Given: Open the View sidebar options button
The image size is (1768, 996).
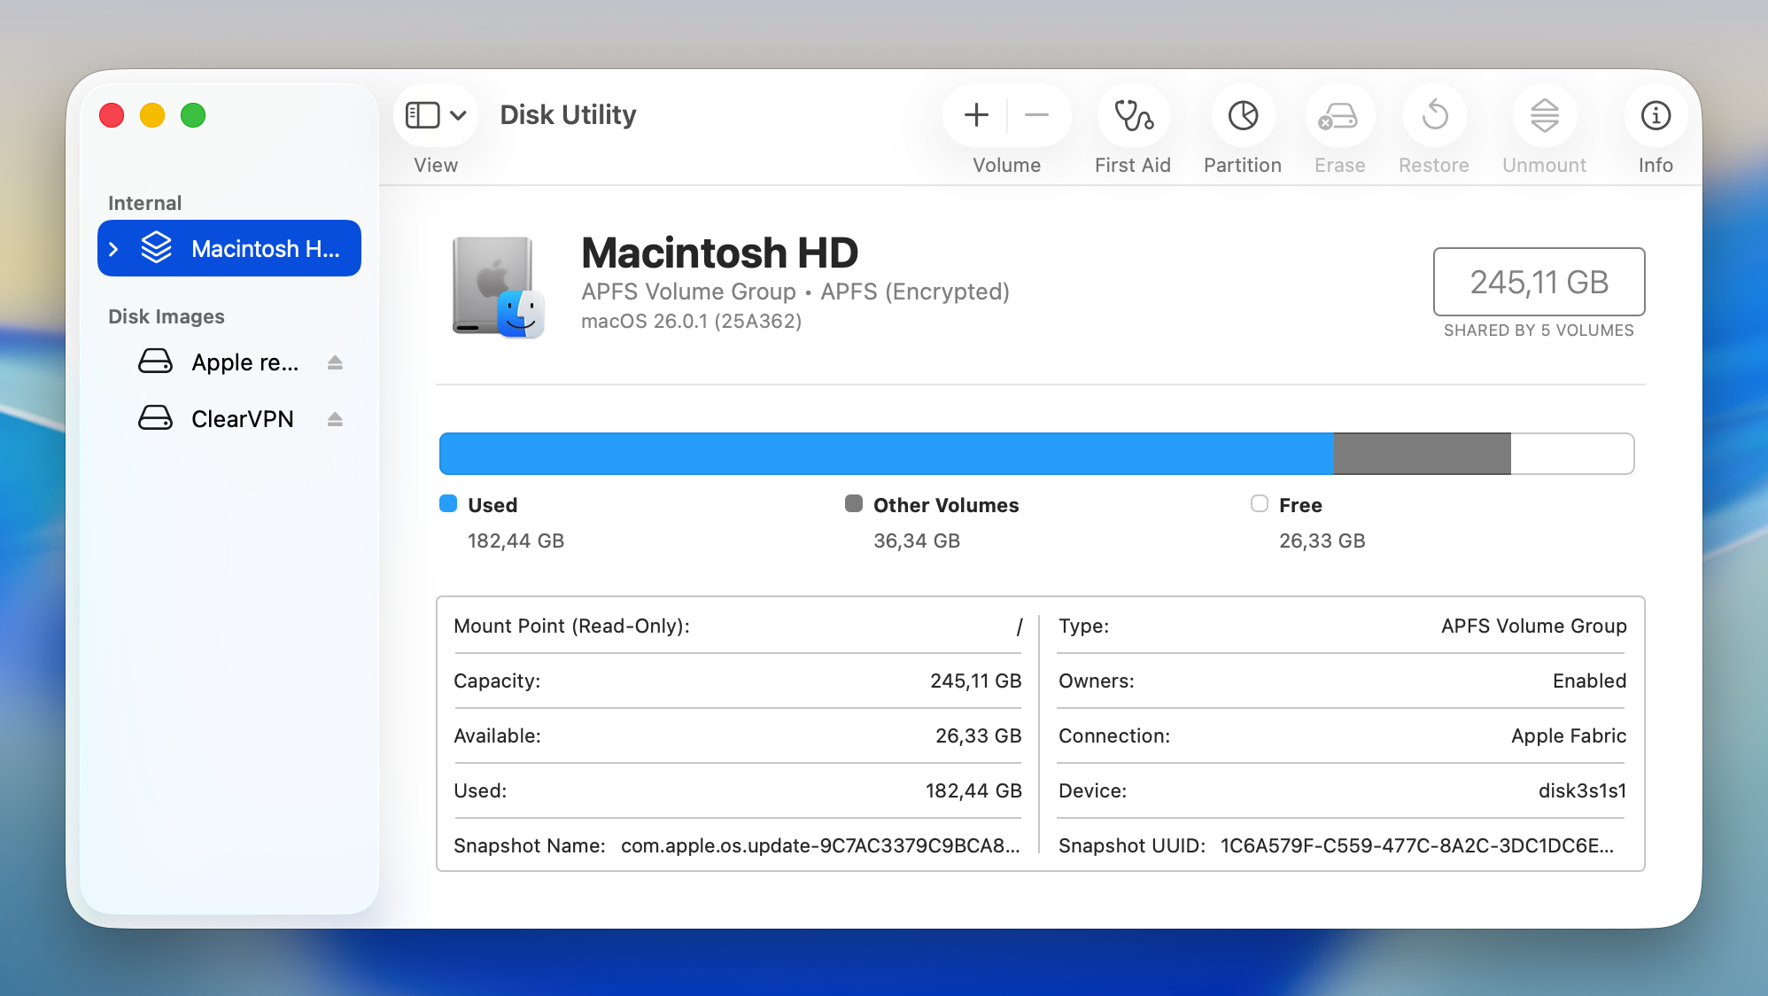Looking at the screenshot, I should pos(435,115).
